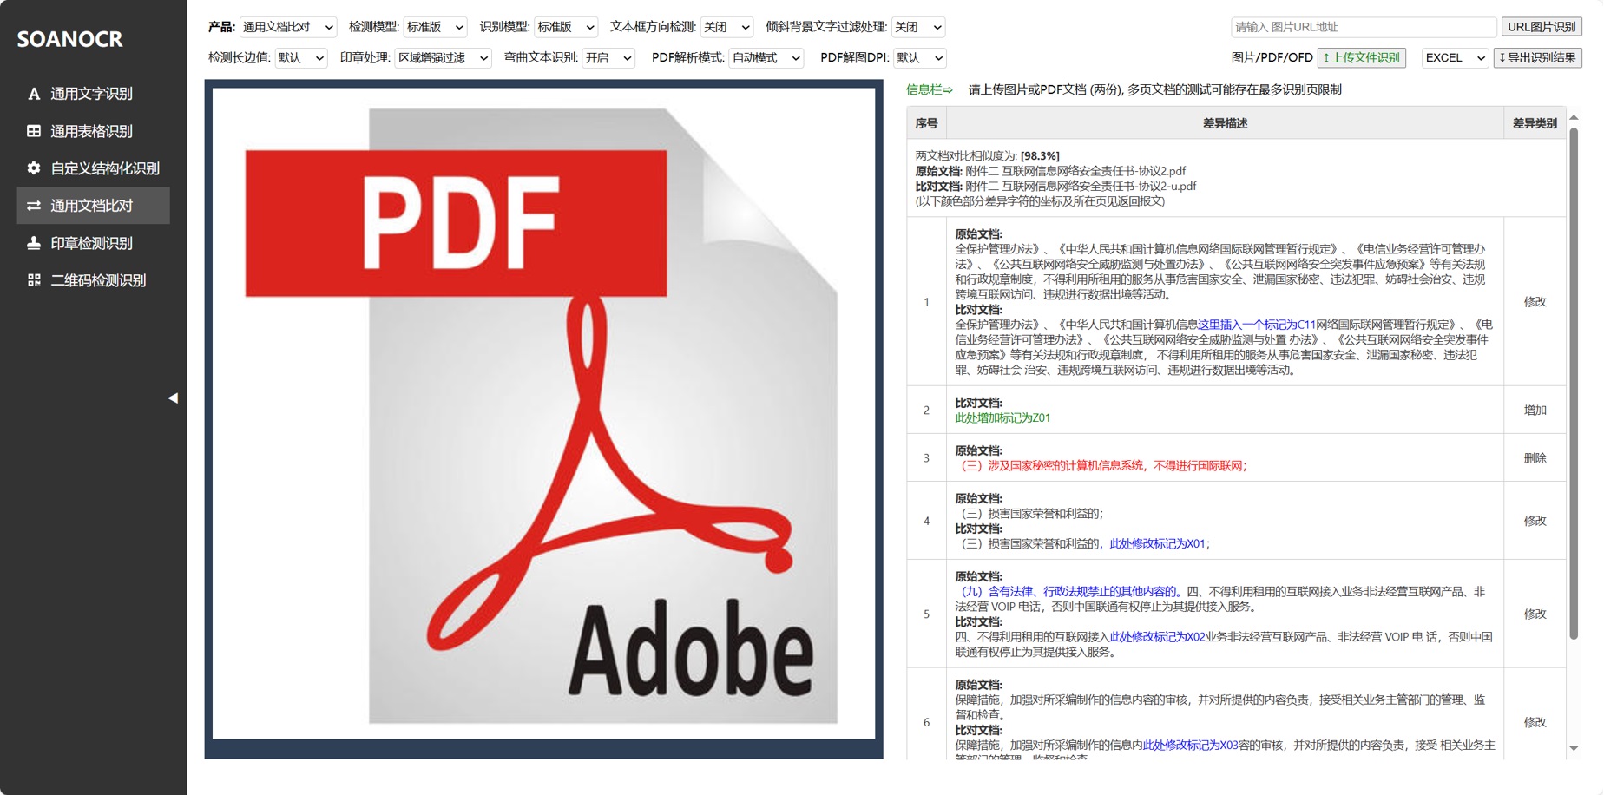
Task: Click the 差异描述 column header
Action: pos(1225,123)
